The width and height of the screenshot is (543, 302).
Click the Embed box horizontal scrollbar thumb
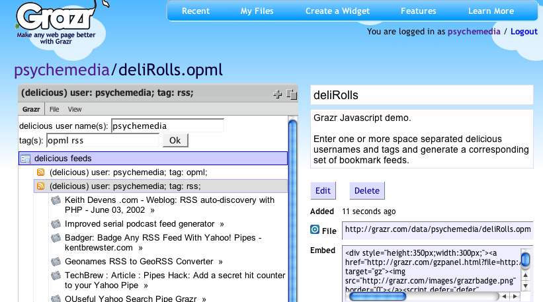point(378,297)
